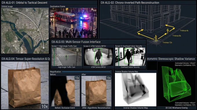Click the 90° marker at the arc's arrow end

click(43, 51)
